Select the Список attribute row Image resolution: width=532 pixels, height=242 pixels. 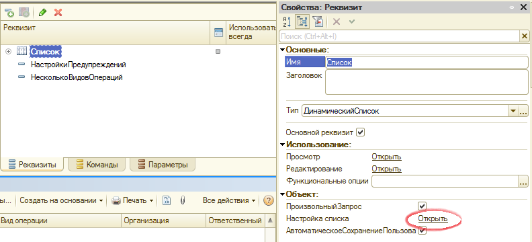click(x=46, y=52)
